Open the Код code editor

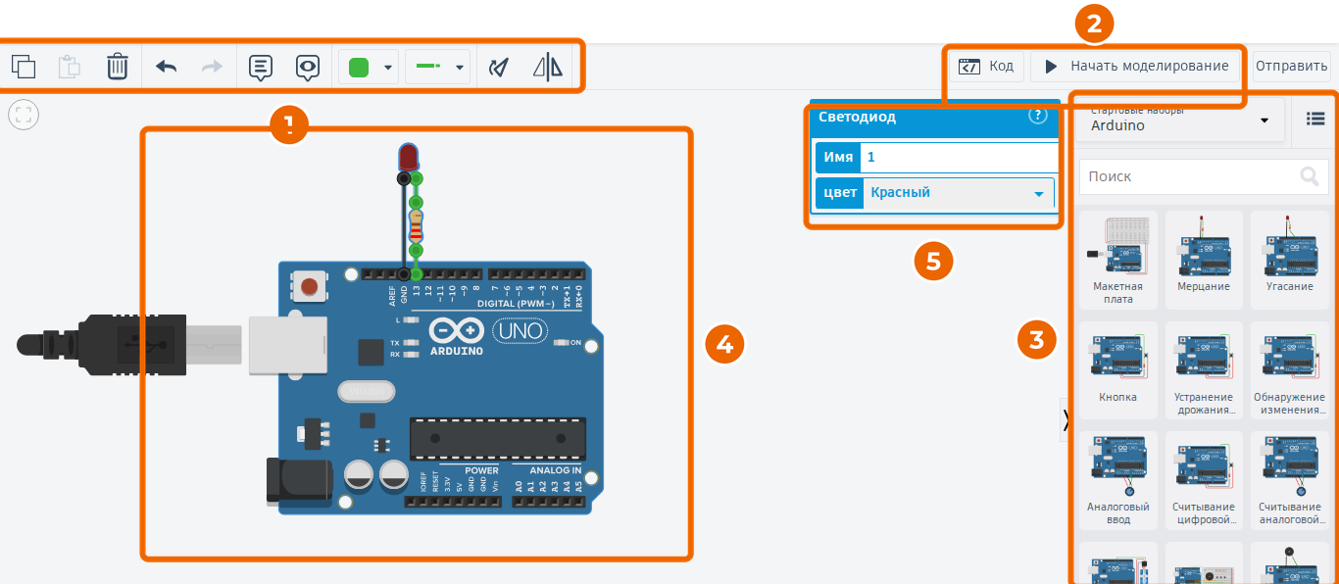click(x=986, y=66)
